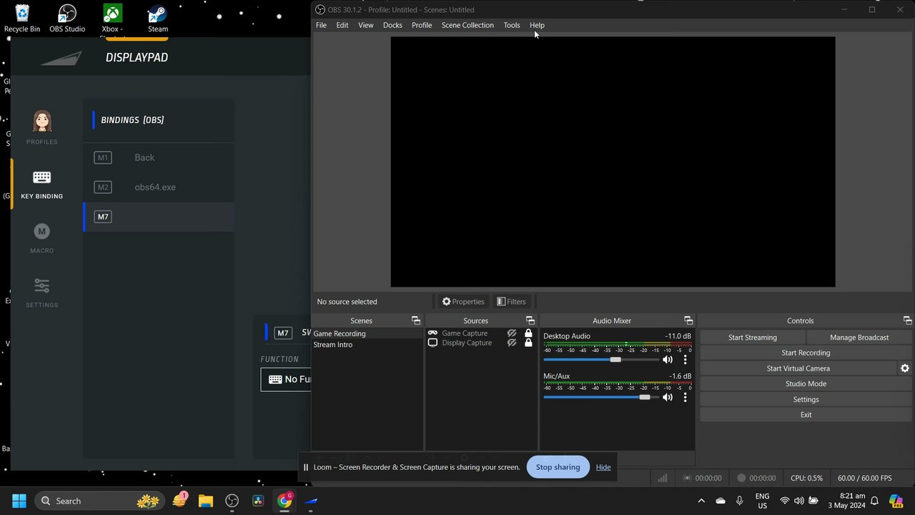Open Profiles in the DisplayPad sidebar
This screenshot has height=515, width=915.
tap(42, 127)
